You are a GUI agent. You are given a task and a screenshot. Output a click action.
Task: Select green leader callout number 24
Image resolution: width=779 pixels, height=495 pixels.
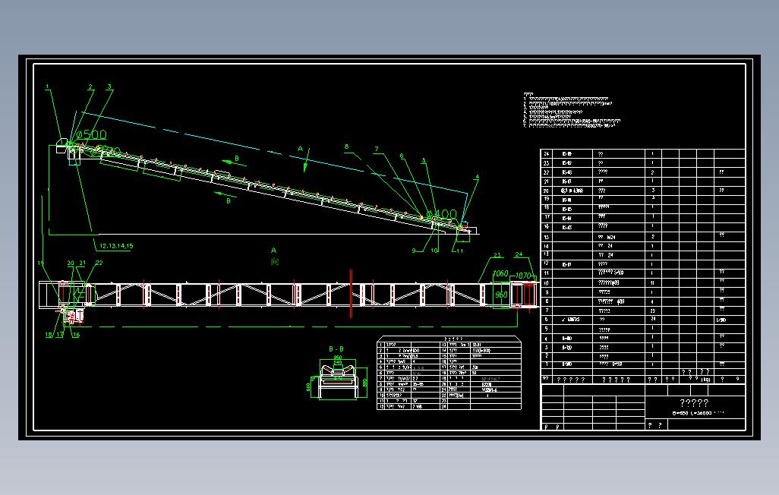(x=519, y=254)
